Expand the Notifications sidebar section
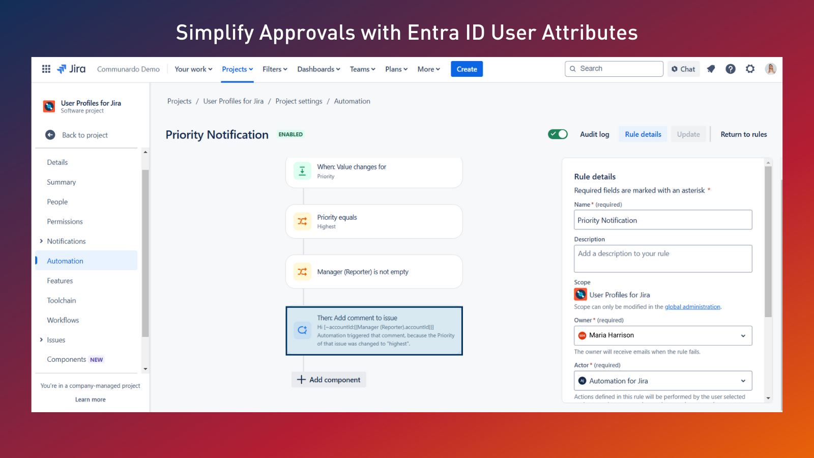The image size is (814, 458). [x=41, y=241]
